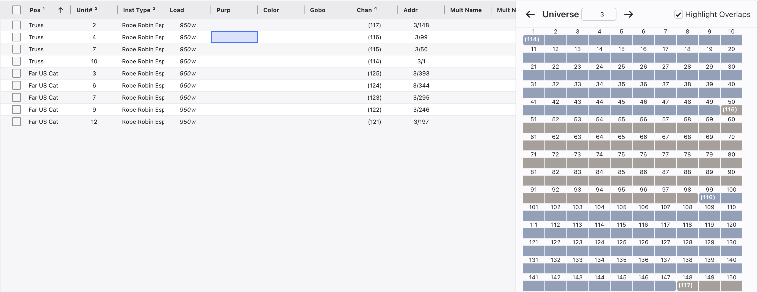The width and height of the screenshot is (758, 292).
Task: Click the Gobo column header
Action: [317, 10]
